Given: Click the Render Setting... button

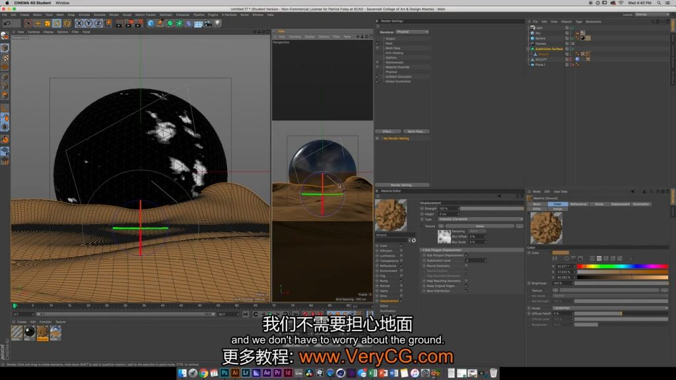Looking at the screenshot, I should (401, 185).
